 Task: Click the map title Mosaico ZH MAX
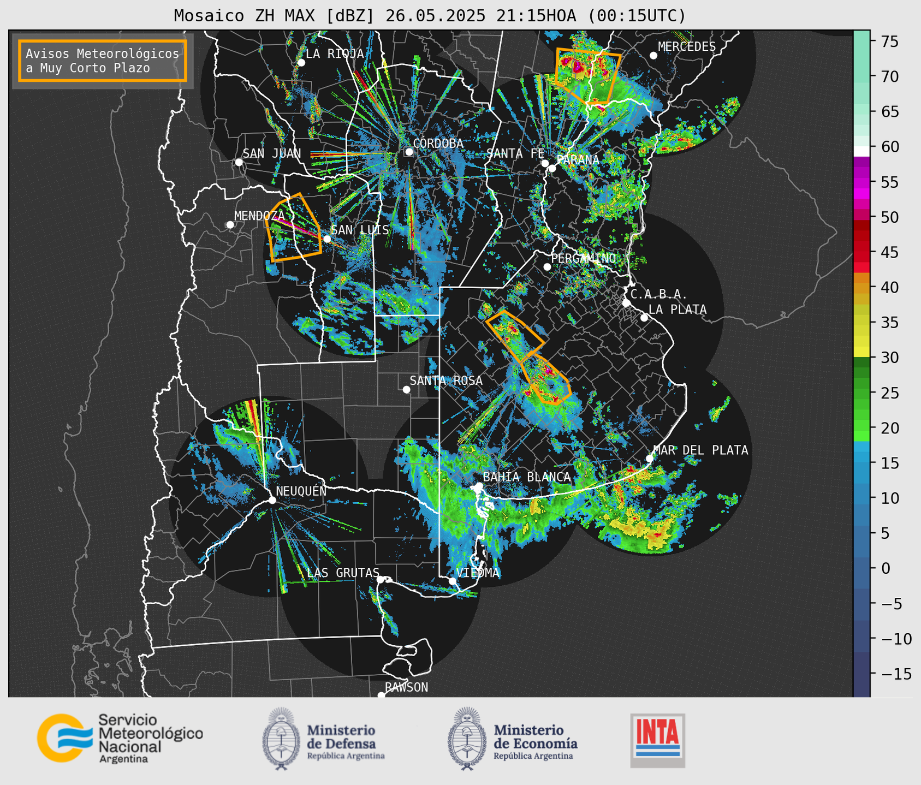(430, 15)
